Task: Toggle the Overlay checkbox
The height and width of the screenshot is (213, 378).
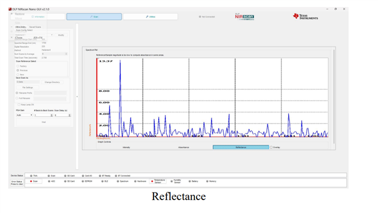Action: coord(271,148)
